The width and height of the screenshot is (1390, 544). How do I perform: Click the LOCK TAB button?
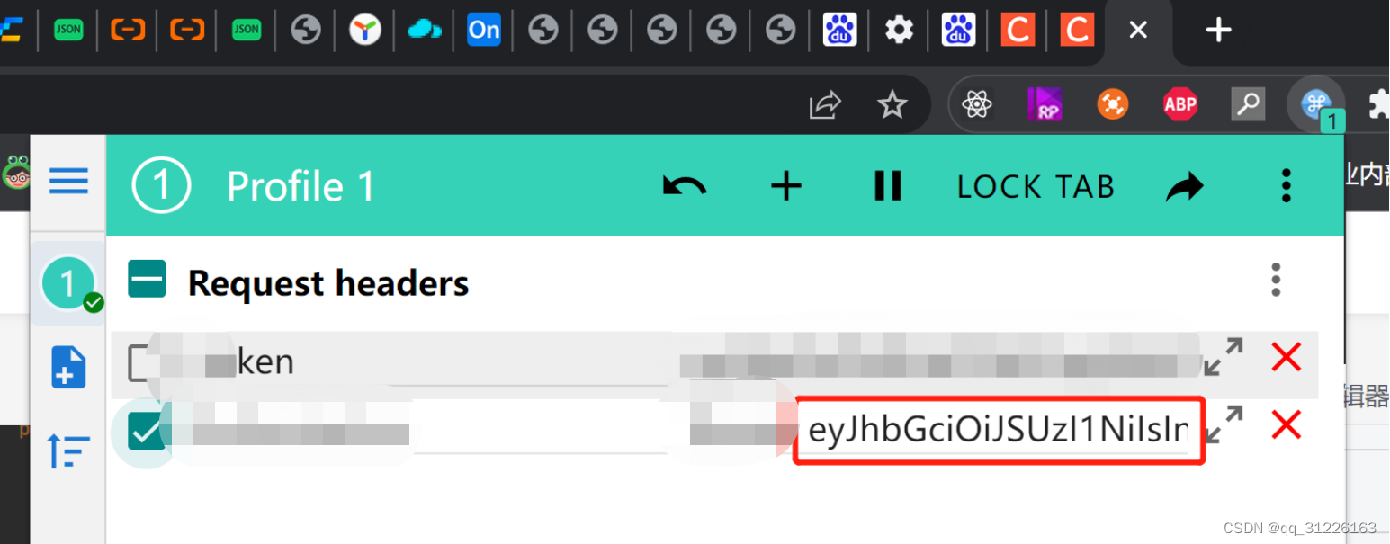[x=1036, y=186]
